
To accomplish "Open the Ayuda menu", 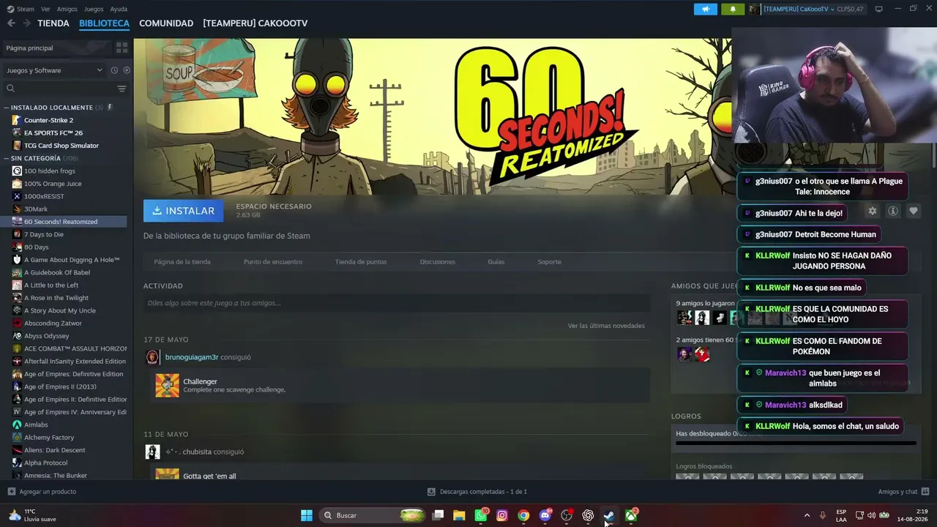I will pos(119,9).
